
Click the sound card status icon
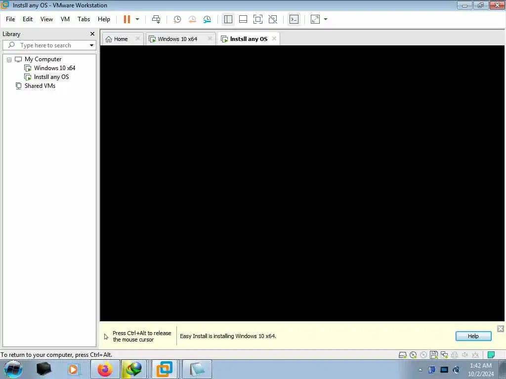(x=464, y=355)
